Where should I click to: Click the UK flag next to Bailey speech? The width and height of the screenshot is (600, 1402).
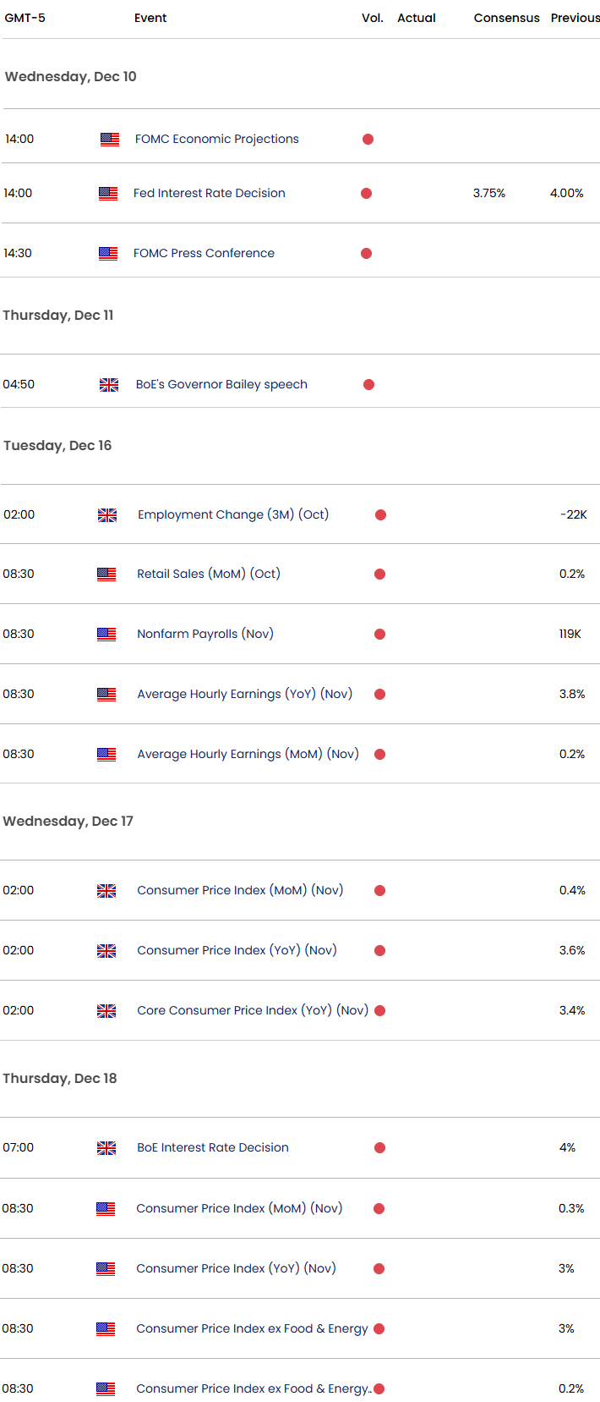(x=109, y=385)
